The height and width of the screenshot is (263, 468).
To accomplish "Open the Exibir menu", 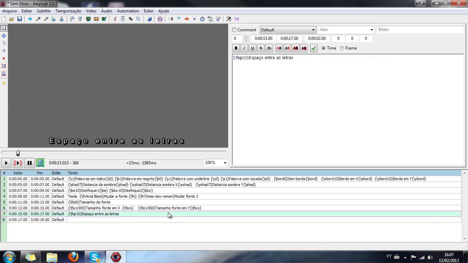I will (148, 11).
